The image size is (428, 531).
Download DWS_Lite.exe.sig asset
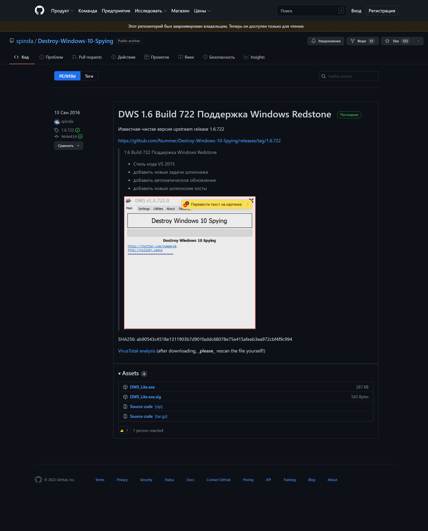pyautogui.click(x=145, y=397)
